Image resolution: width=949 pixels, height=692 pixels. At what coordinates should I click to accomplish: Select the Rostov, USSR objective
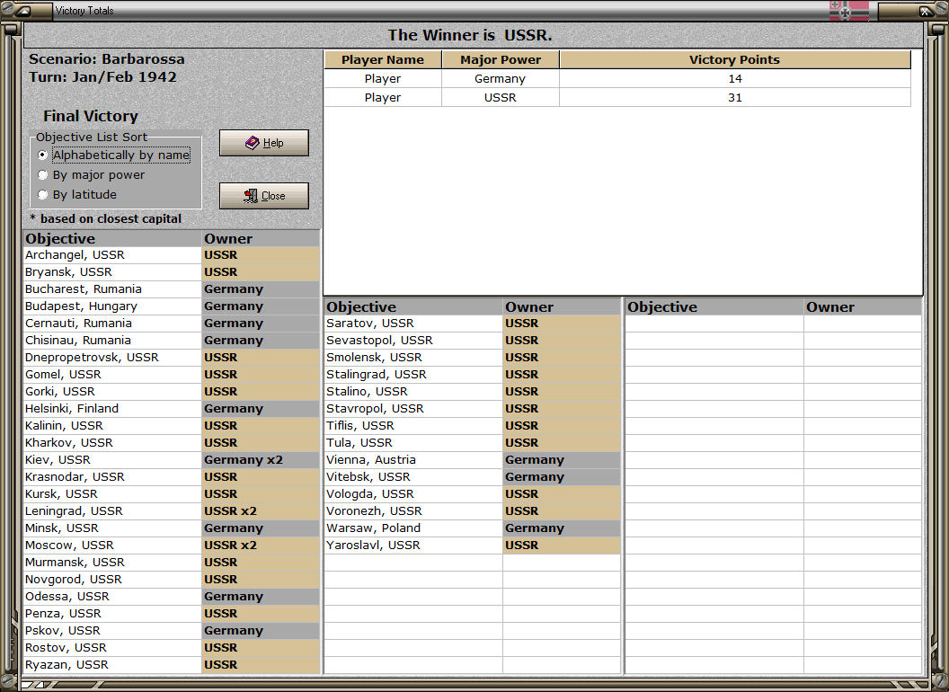click(x=112, y=647)
